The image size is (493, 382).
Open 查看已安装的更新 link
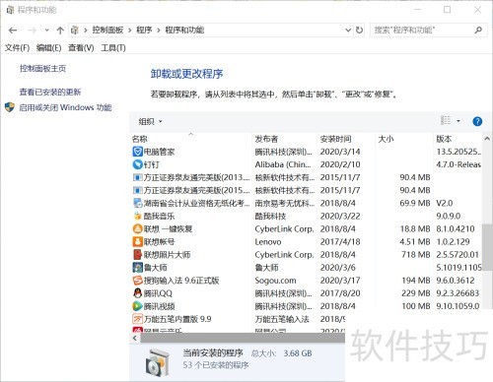point(50,92)
